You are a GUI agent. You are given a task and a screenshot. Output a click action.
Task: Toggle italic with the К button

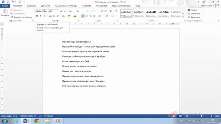coord(41,16)
